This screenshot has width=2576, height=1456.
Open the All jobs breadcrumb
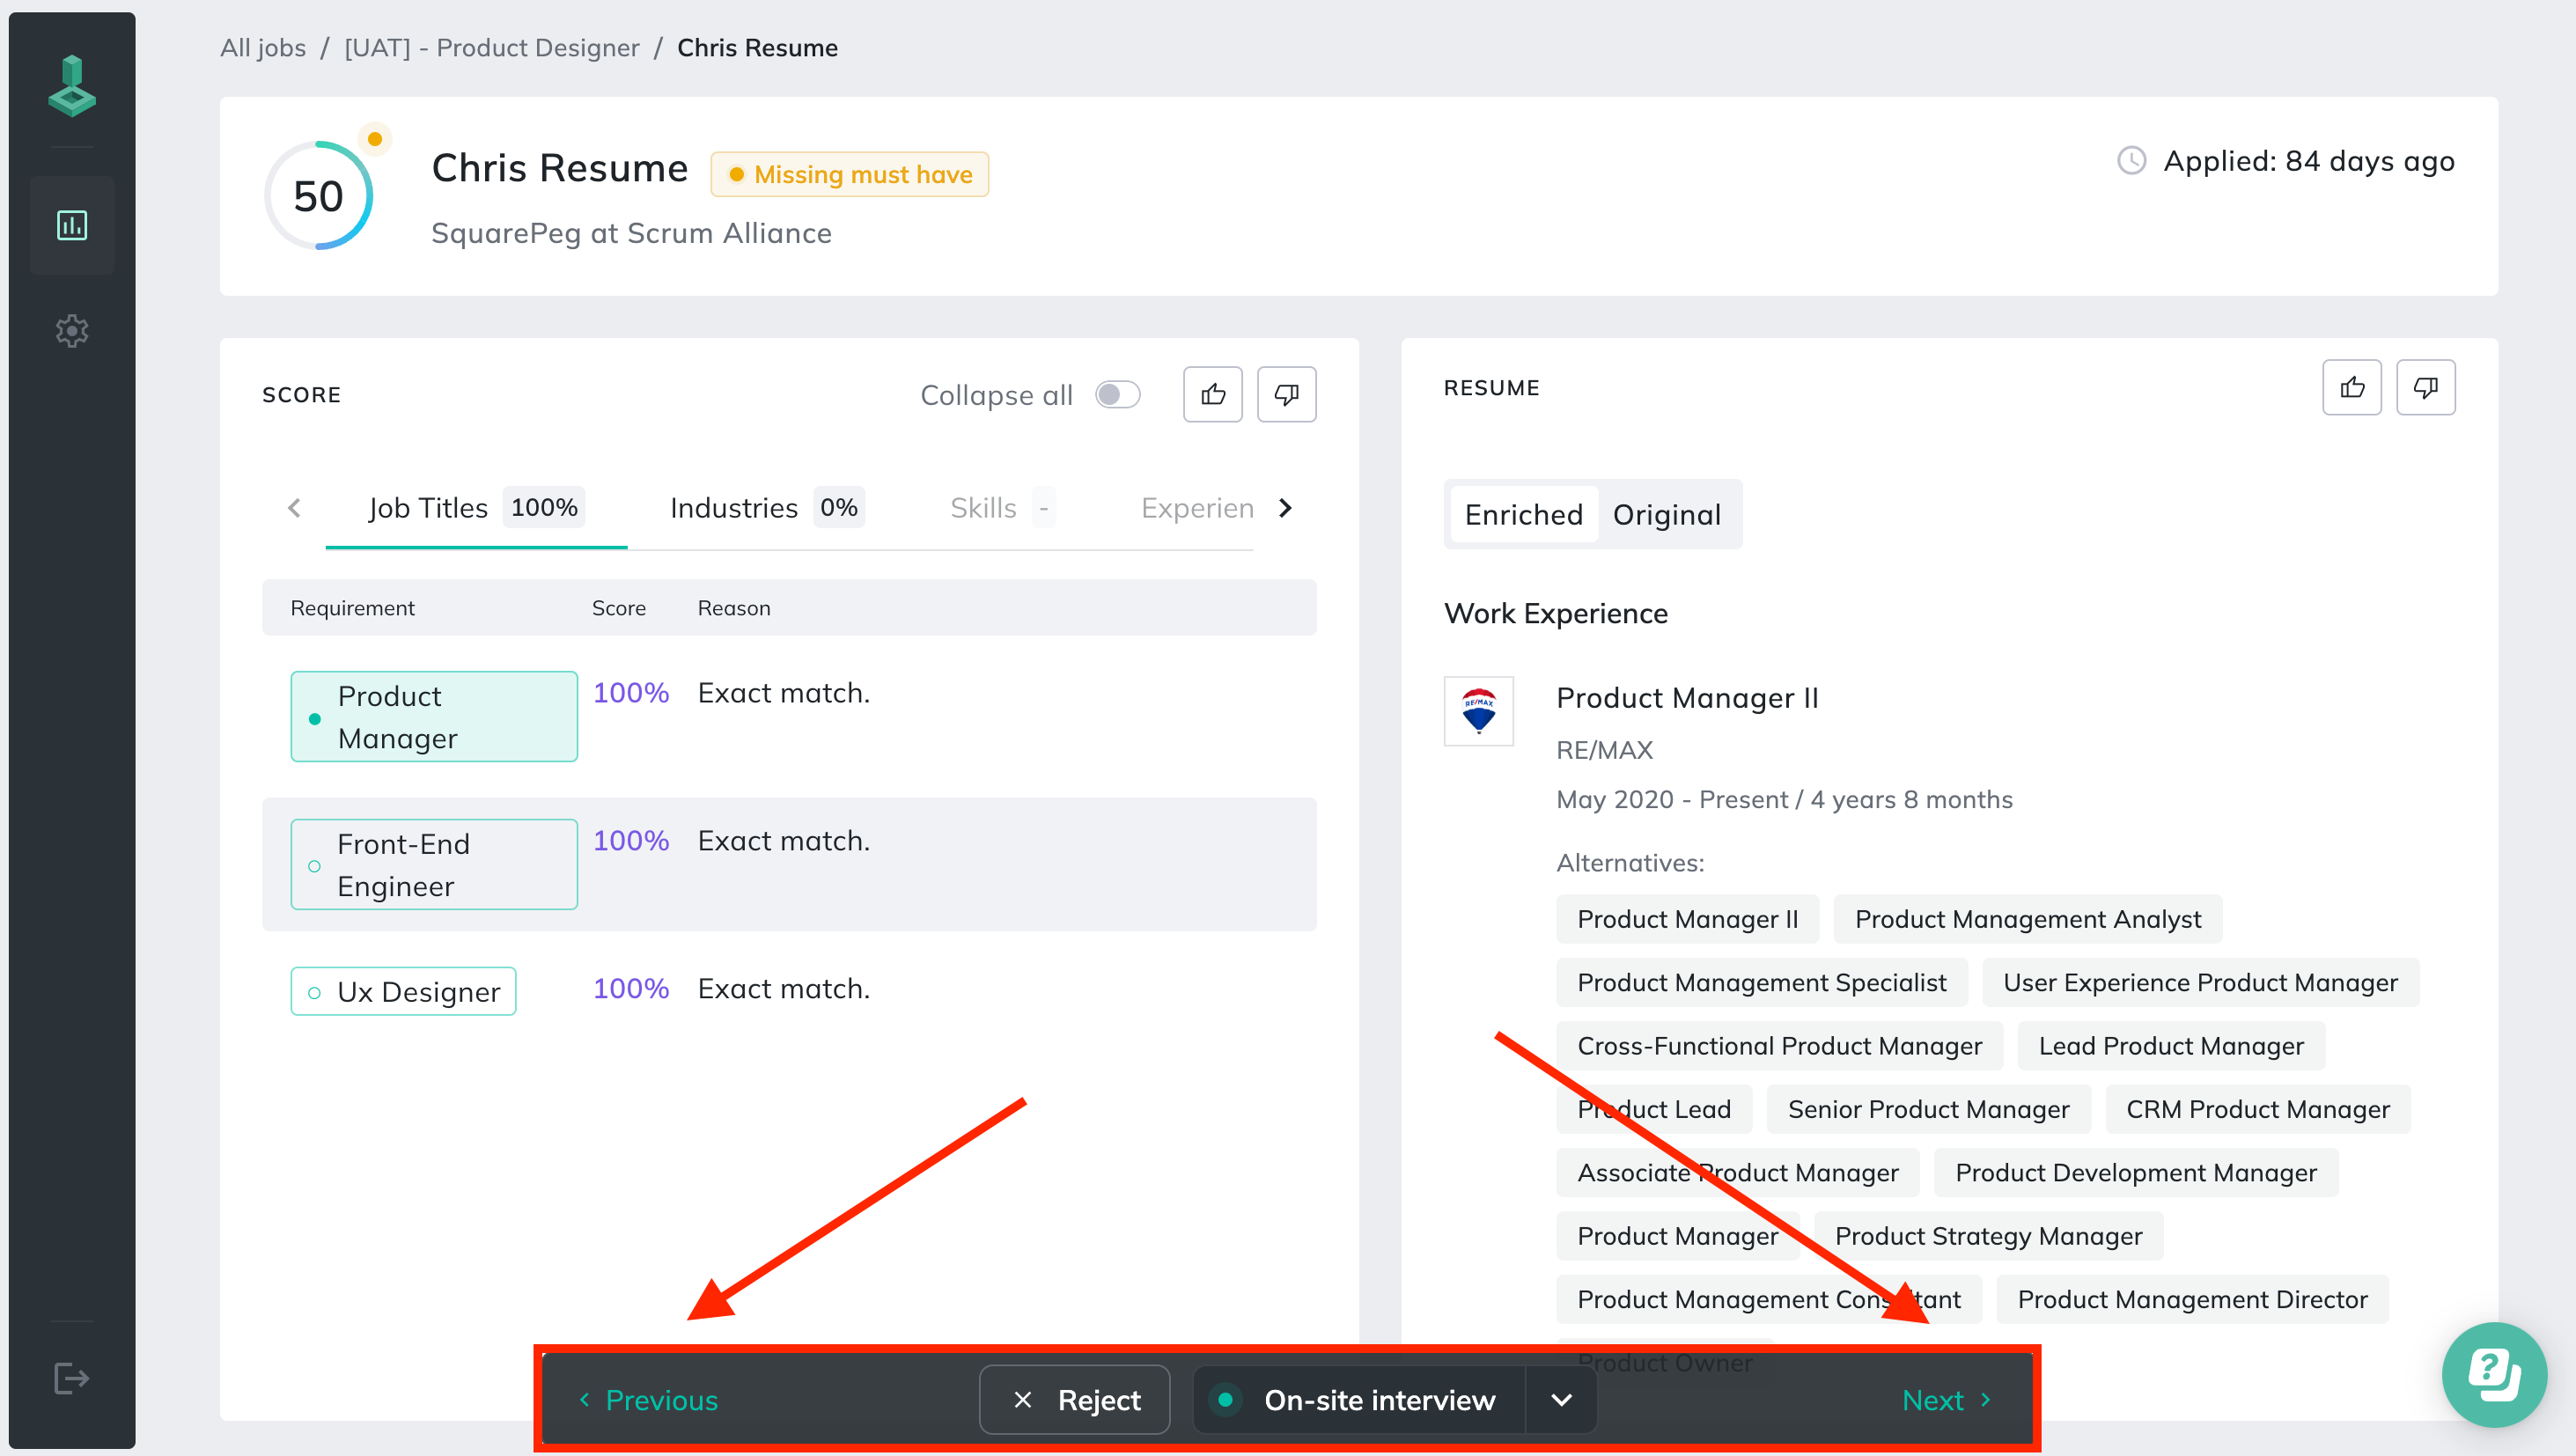263,48
